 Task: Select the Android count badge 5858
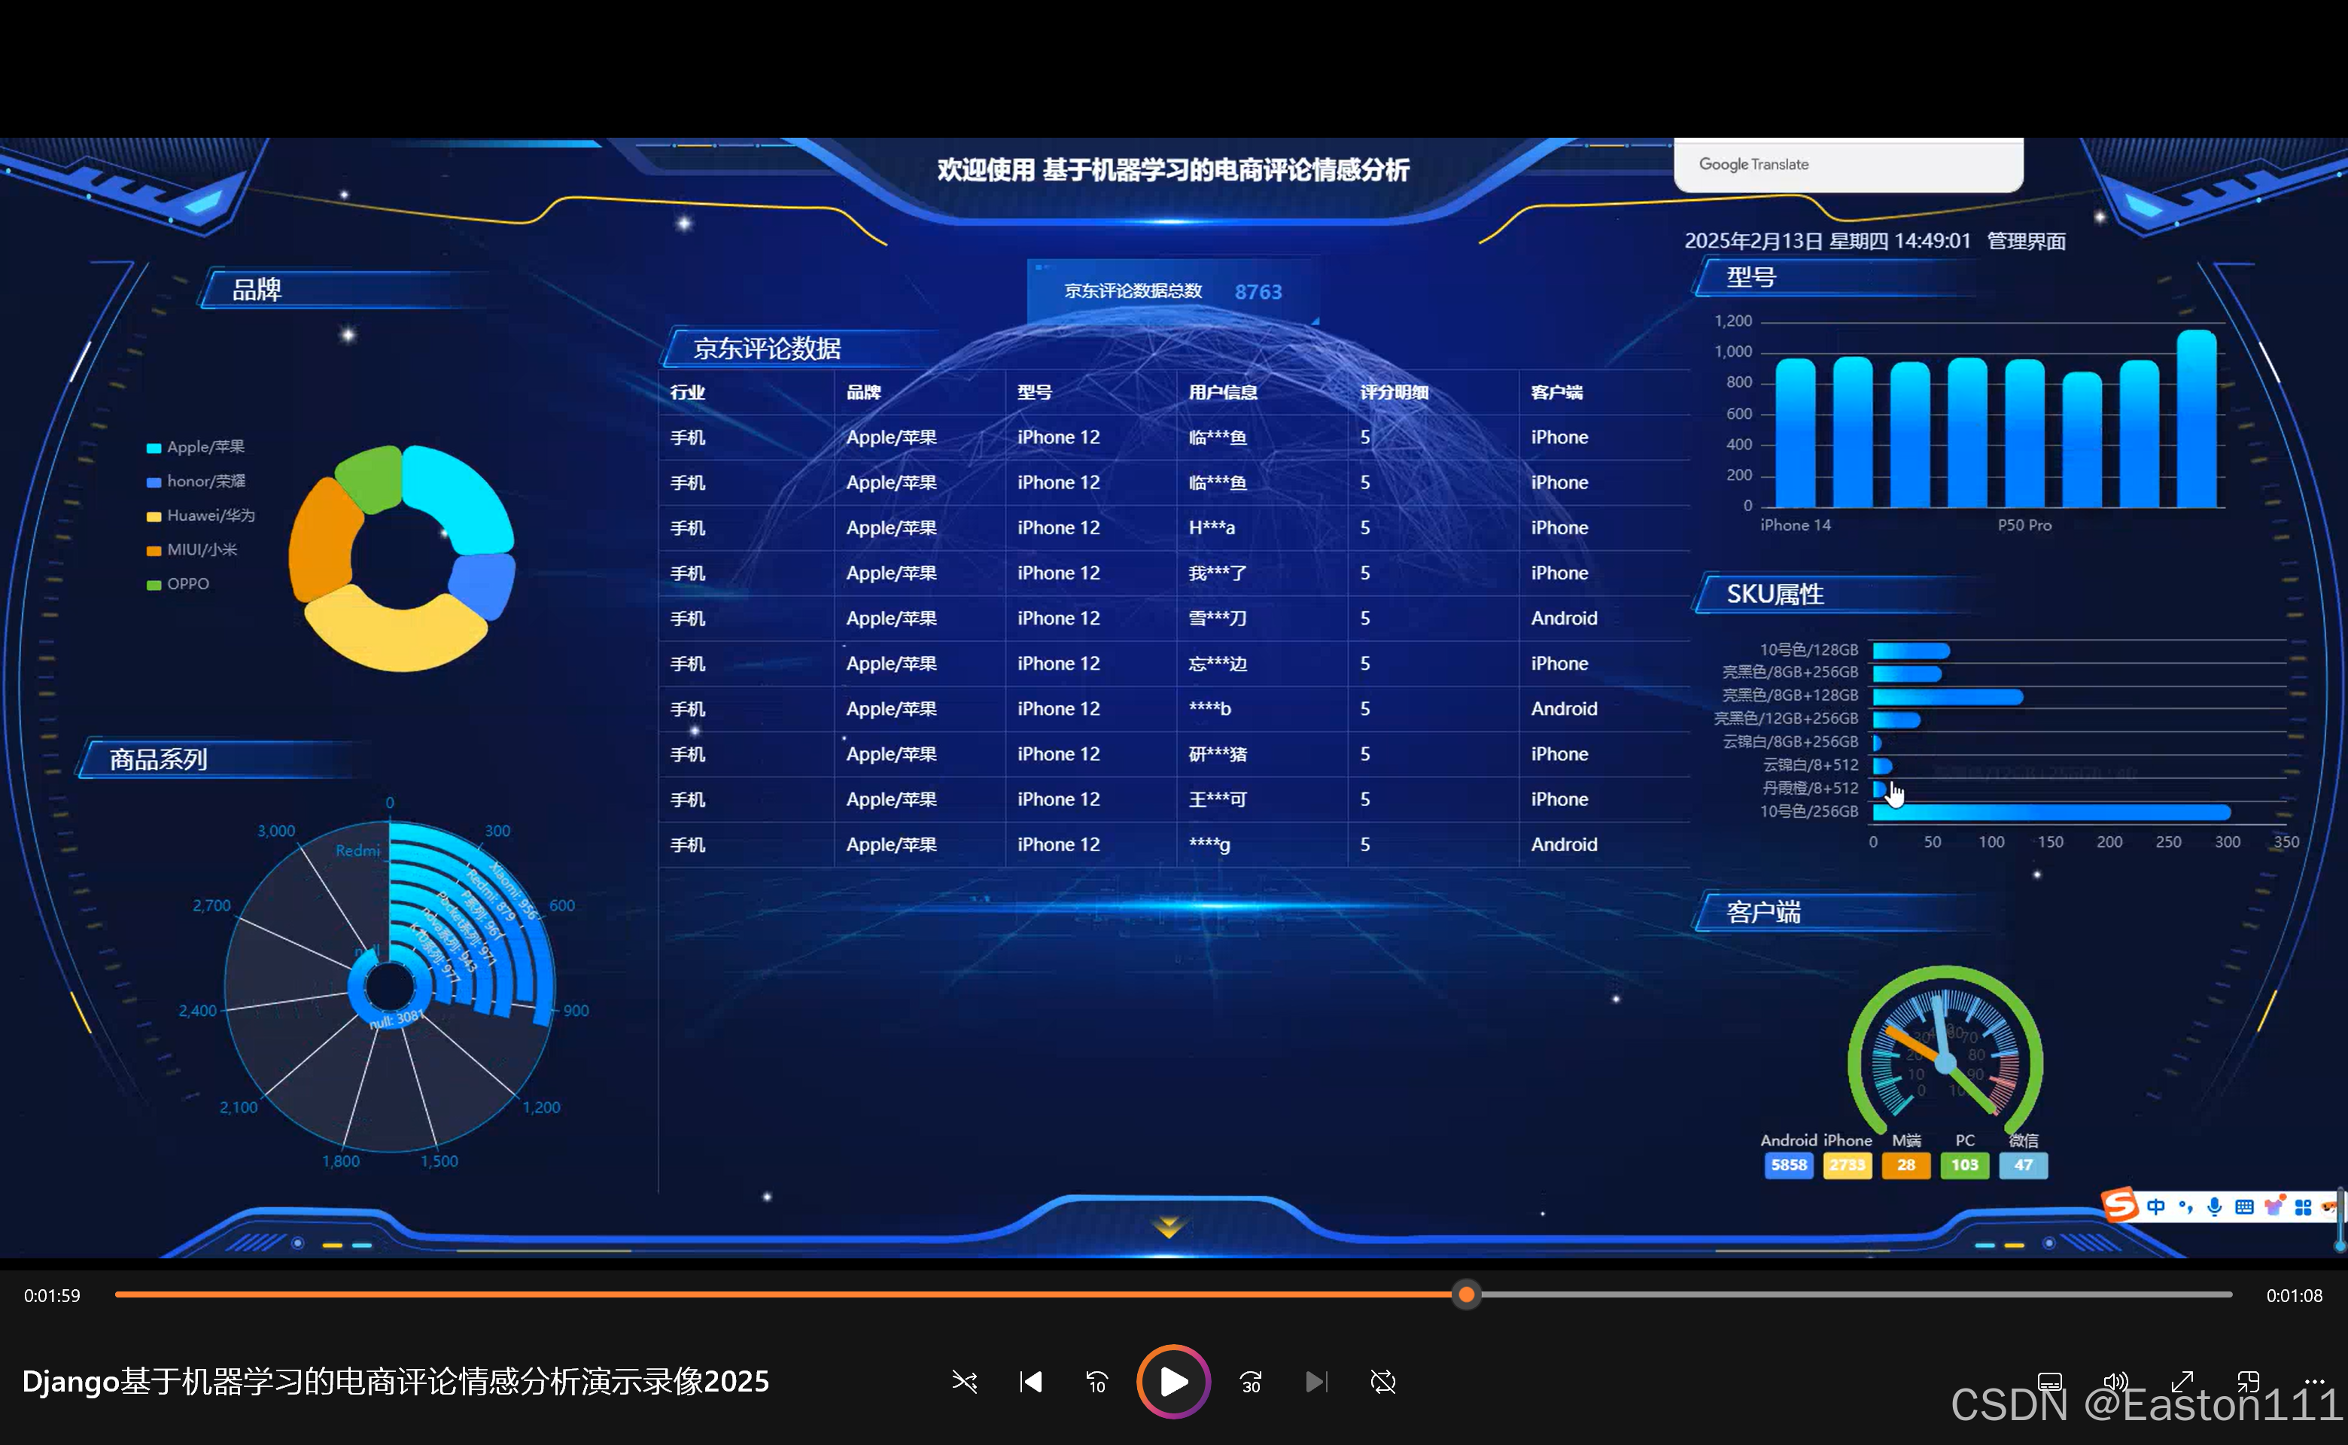pyautogui.click(x=1788, y=1165)
